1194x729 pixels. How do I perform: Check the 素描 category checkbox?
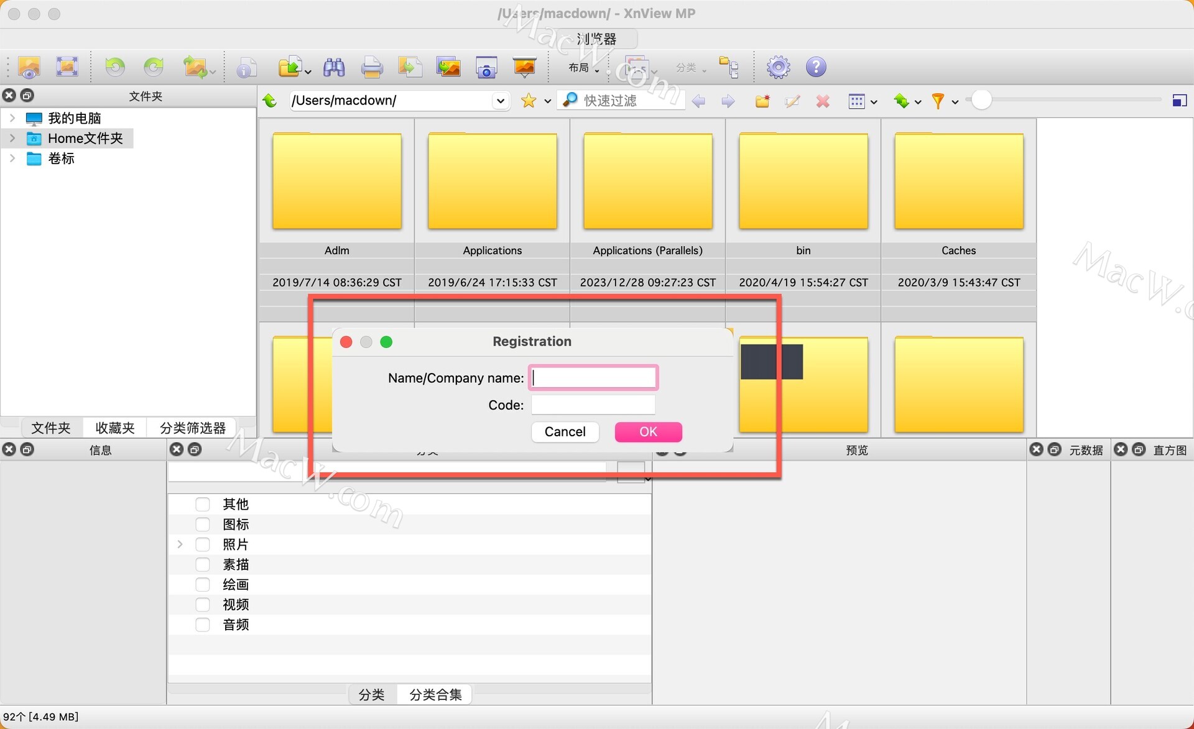(203, 564)
